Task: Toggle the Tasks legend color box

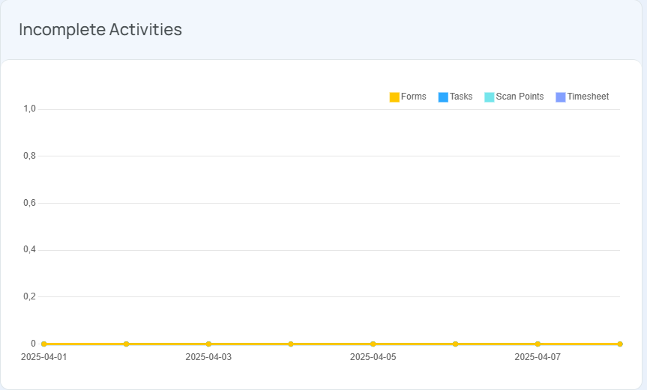Action: [443, 97]
